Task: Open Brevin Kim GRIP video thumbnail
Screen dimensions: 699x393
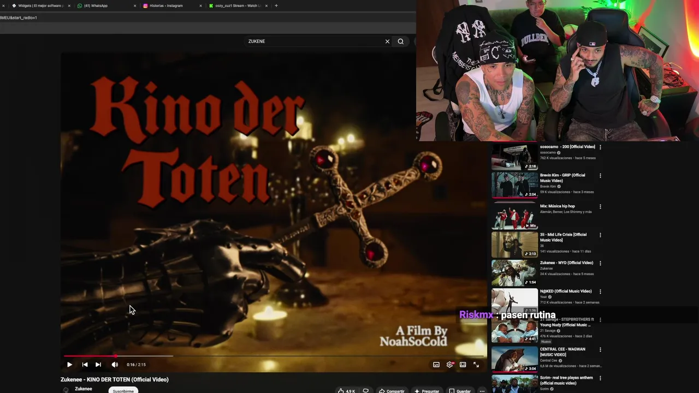Action: click(x=514, y=185)
